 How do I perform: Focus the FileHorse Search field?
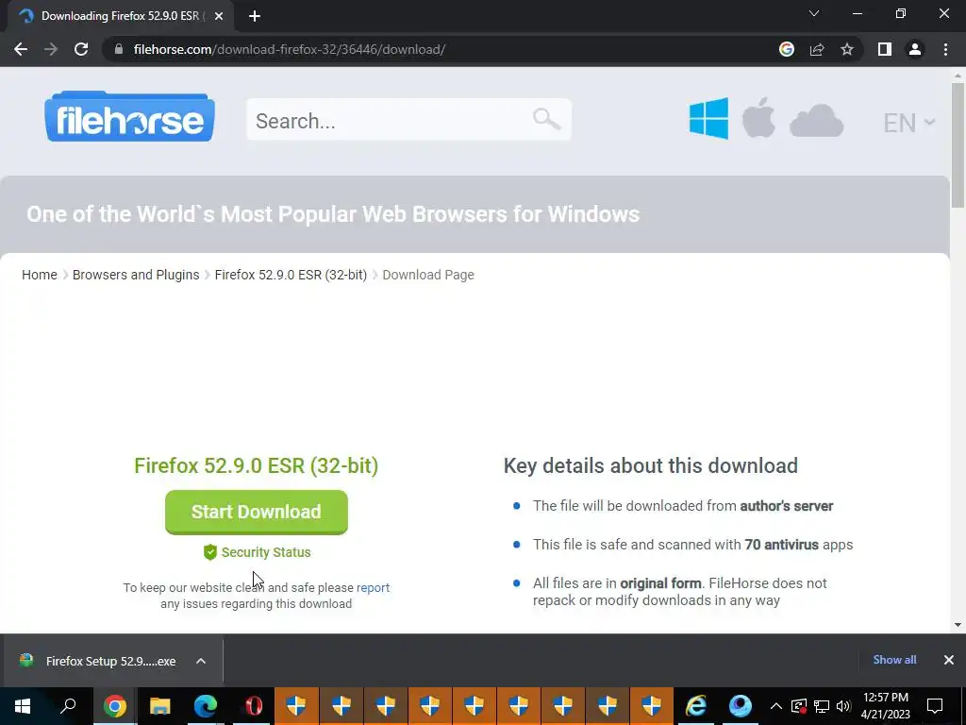pos(408,120)
